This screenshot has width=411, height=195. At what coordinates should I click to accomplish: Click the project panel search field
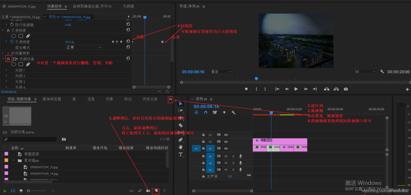30,139
